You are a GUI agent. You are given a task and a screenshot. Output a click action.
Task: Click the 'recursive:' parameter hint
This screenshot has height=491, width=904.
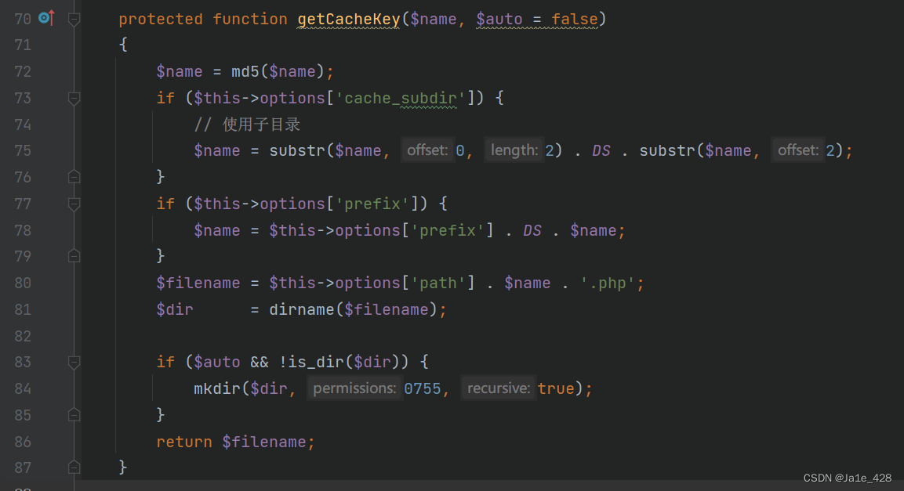(498, 388)
